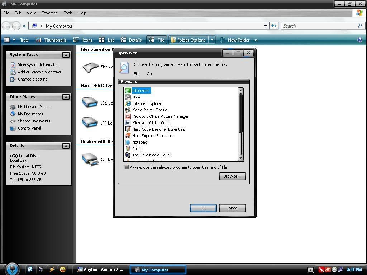Collapse the Other Places panel

point(66,97)
